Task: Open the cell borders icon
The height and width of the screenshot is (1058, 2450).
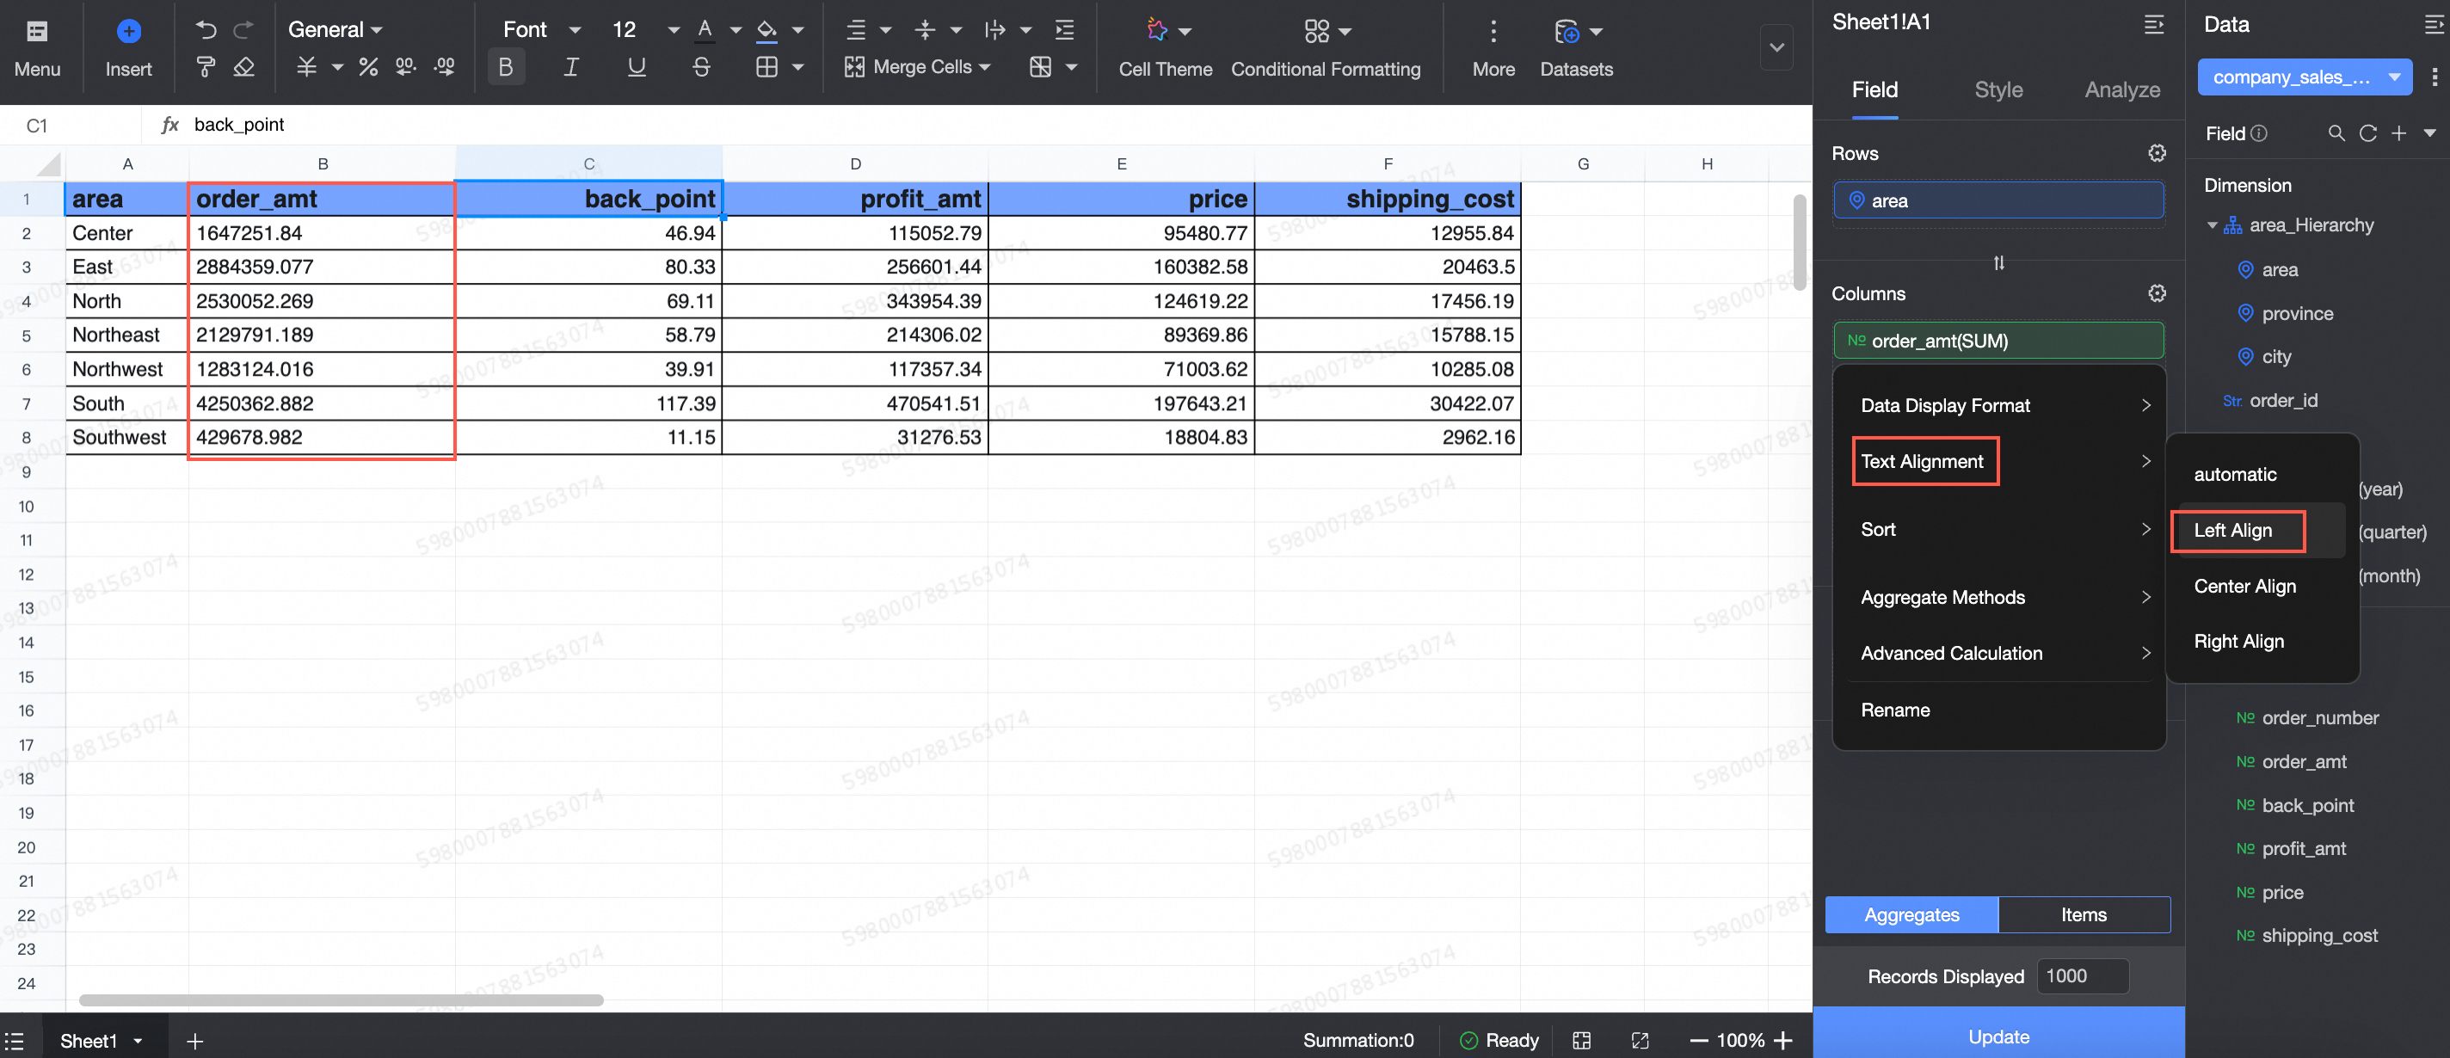Action: click(766, 67)
